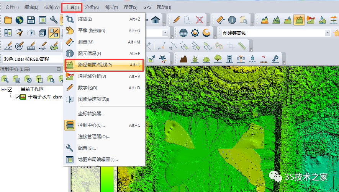Choose 图像快速浏览(I) menu entry
The height and width of the screenshot is (192, 339).
(x=105, y=99)
